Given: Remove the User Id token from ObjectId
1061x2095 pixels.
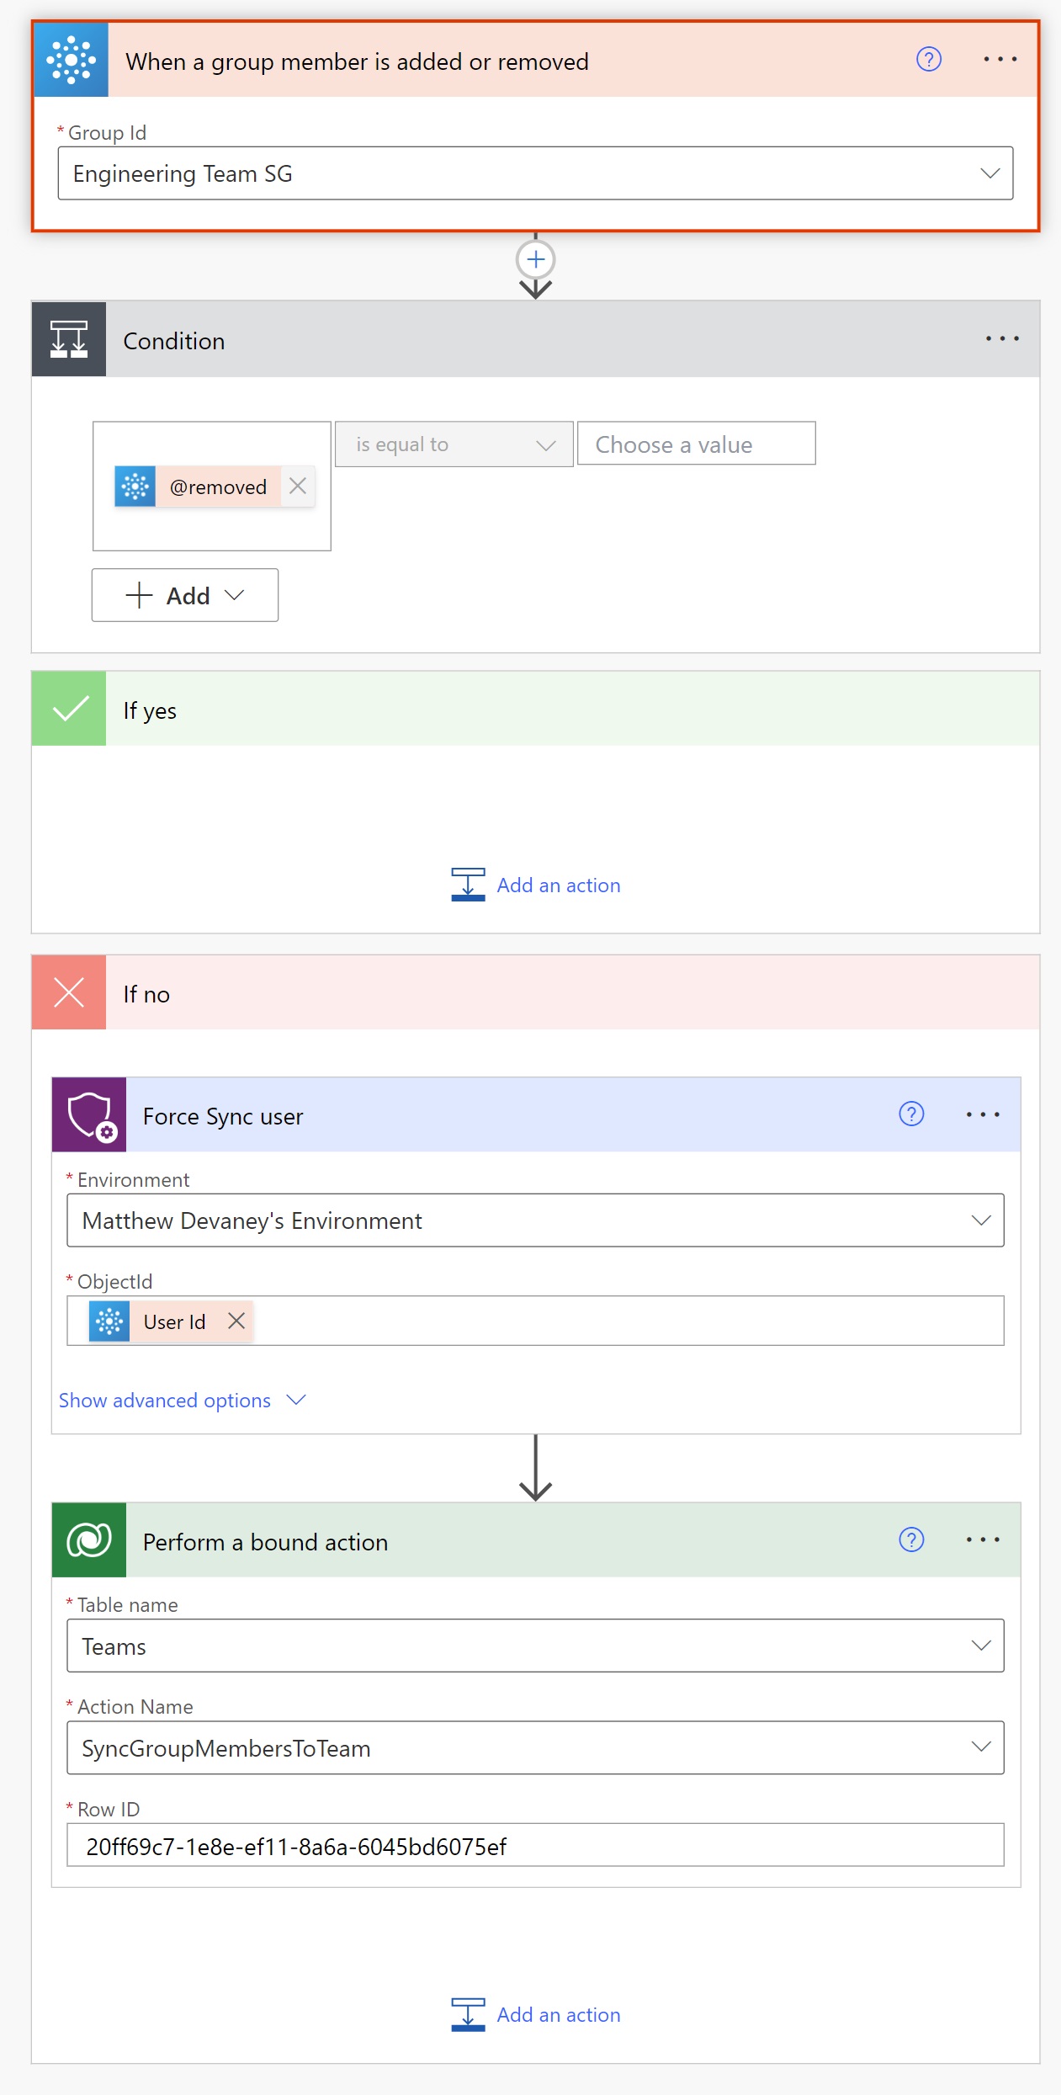Looking at the screenshot, I should click(x=236, y=1321).
